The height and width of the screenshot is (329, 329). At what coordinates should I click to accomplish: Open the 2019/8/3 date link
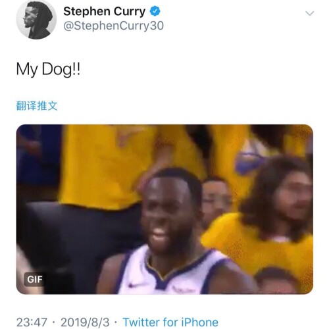tap(85, 322)
